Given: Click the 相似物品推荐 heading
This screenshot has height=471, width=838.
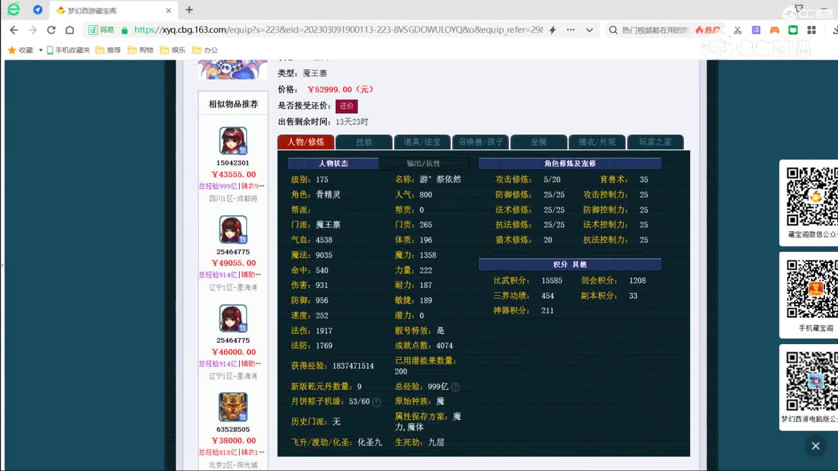Looking at the screenshot, I should click(x=233, y=104).
